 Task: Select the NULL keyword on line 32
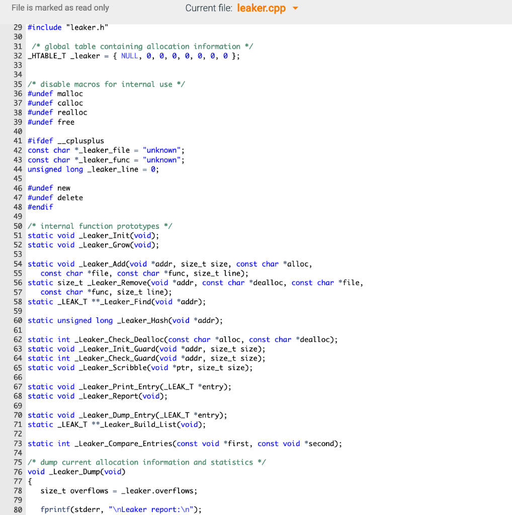[x=129, y=56]
